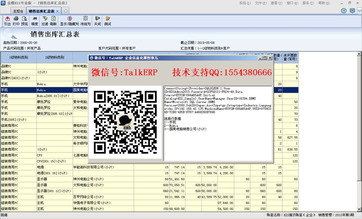Open the 预览 print preview icon

(x=24, y=21)
